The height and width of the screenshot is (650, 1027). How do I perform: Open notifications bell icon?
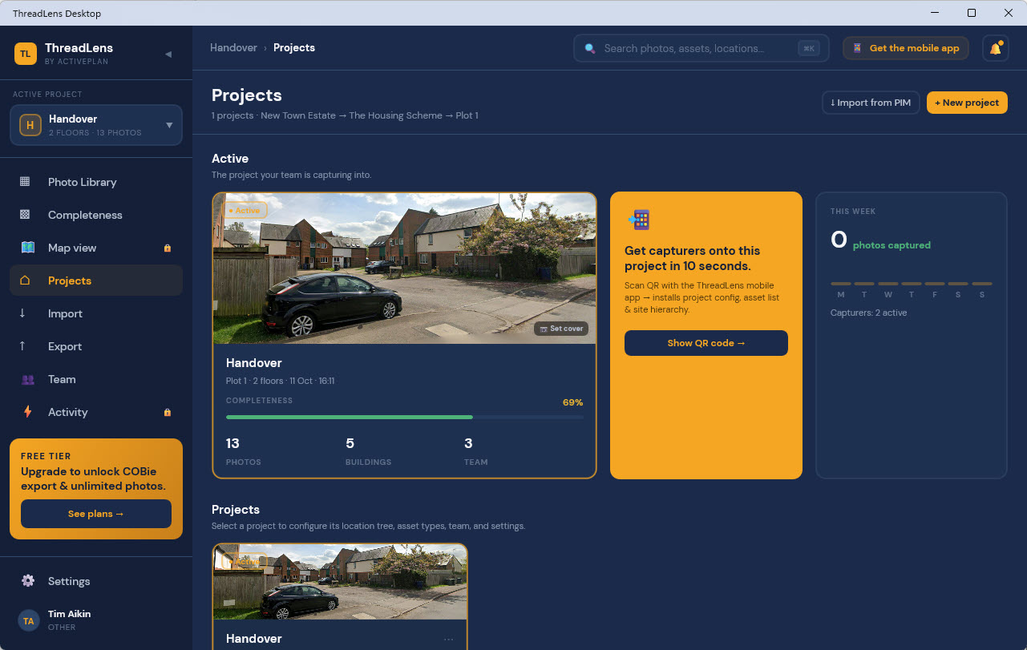pos(995,48)
